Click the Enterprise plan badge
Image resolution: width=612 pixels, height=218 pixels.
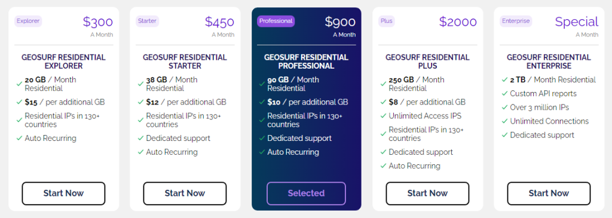pyautogui.click(x=516, y=21)
